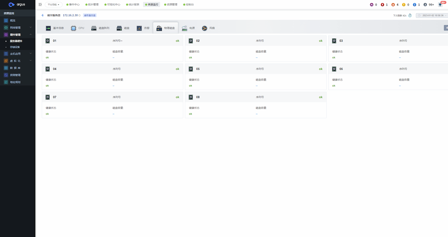Open the 风扇 fan tab
The image size is (448, 237).
pos(208,28)
